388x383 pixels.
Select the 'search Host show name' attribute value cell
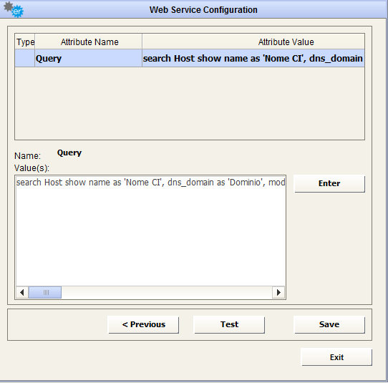tap(253, 58)
